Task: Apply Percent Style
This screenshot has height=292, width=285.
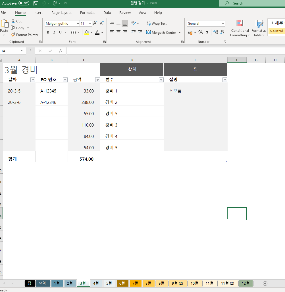Action: point(201,32)
